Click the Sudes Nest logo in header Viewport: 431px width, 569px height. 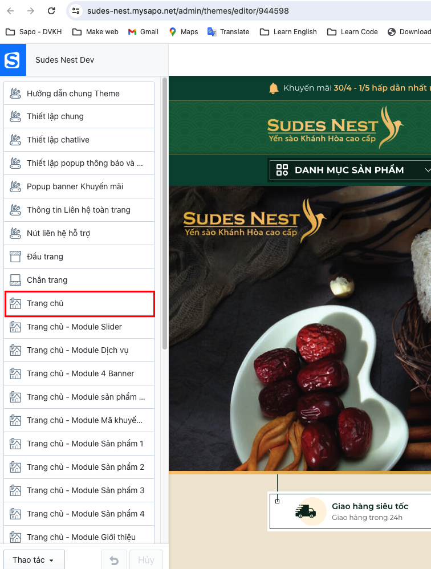pos(335,128)
